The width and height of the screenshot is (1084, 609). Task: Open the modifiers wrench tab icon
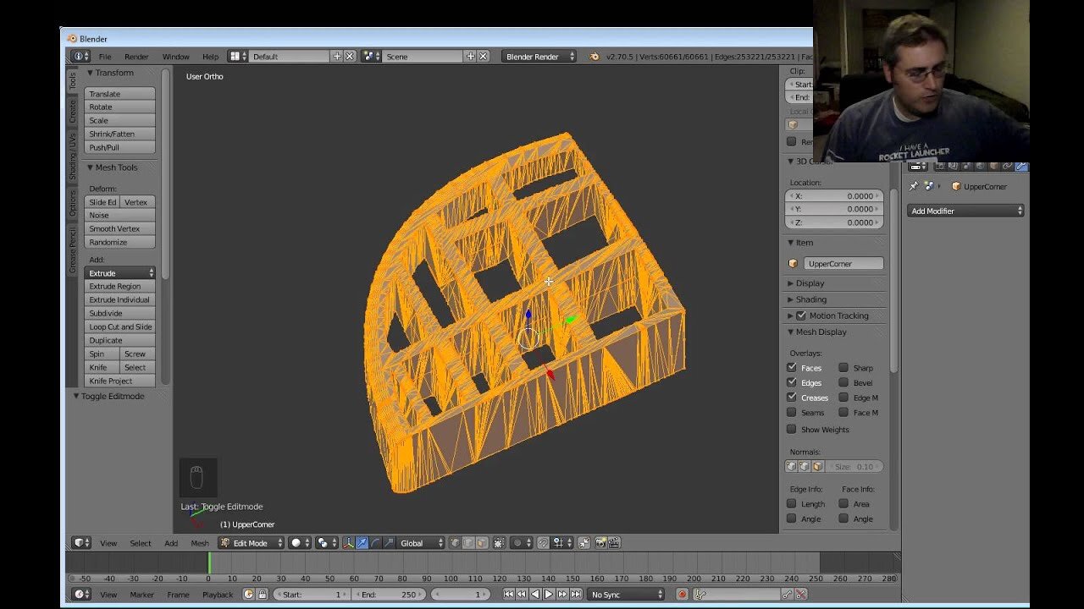coord(1021,167)
